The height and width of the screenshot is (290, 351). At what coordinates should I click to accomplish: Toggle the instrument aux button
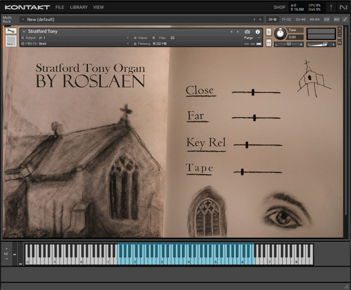(x=340, y=38)
